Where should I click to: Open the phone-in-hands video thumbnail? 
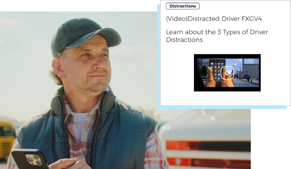227,73
